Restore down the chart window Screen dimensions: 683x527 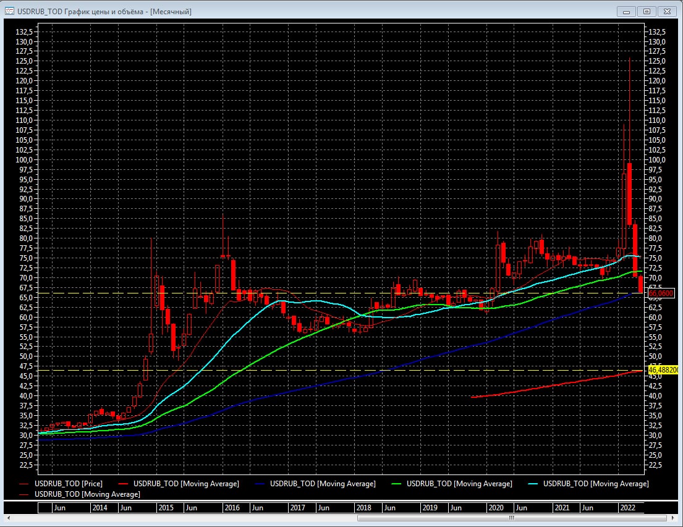647,11
